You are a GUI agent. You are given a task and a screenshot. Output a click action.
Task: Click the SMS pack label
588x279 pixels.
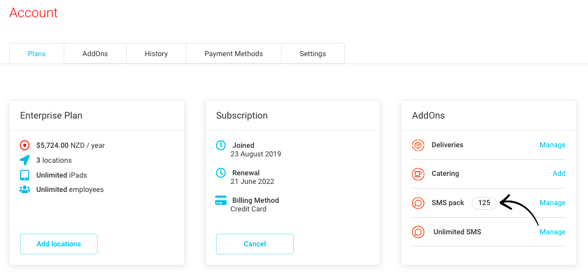pos(448,203)
